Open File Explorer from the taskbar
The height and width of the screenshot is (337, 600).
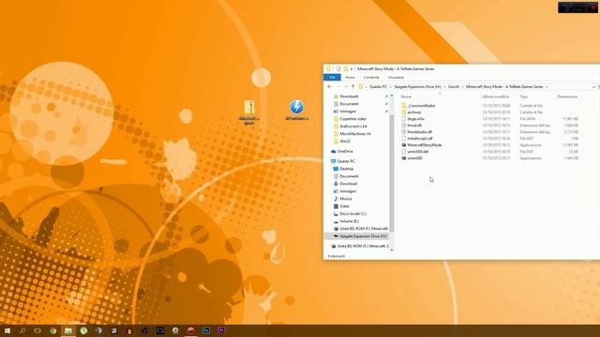68,330
